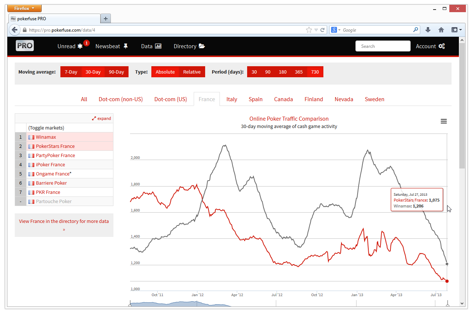Image resolution: width=474 pixels, height=316 pixels.
Task: Click the Firefox menu button
Action: click(24, 8)
